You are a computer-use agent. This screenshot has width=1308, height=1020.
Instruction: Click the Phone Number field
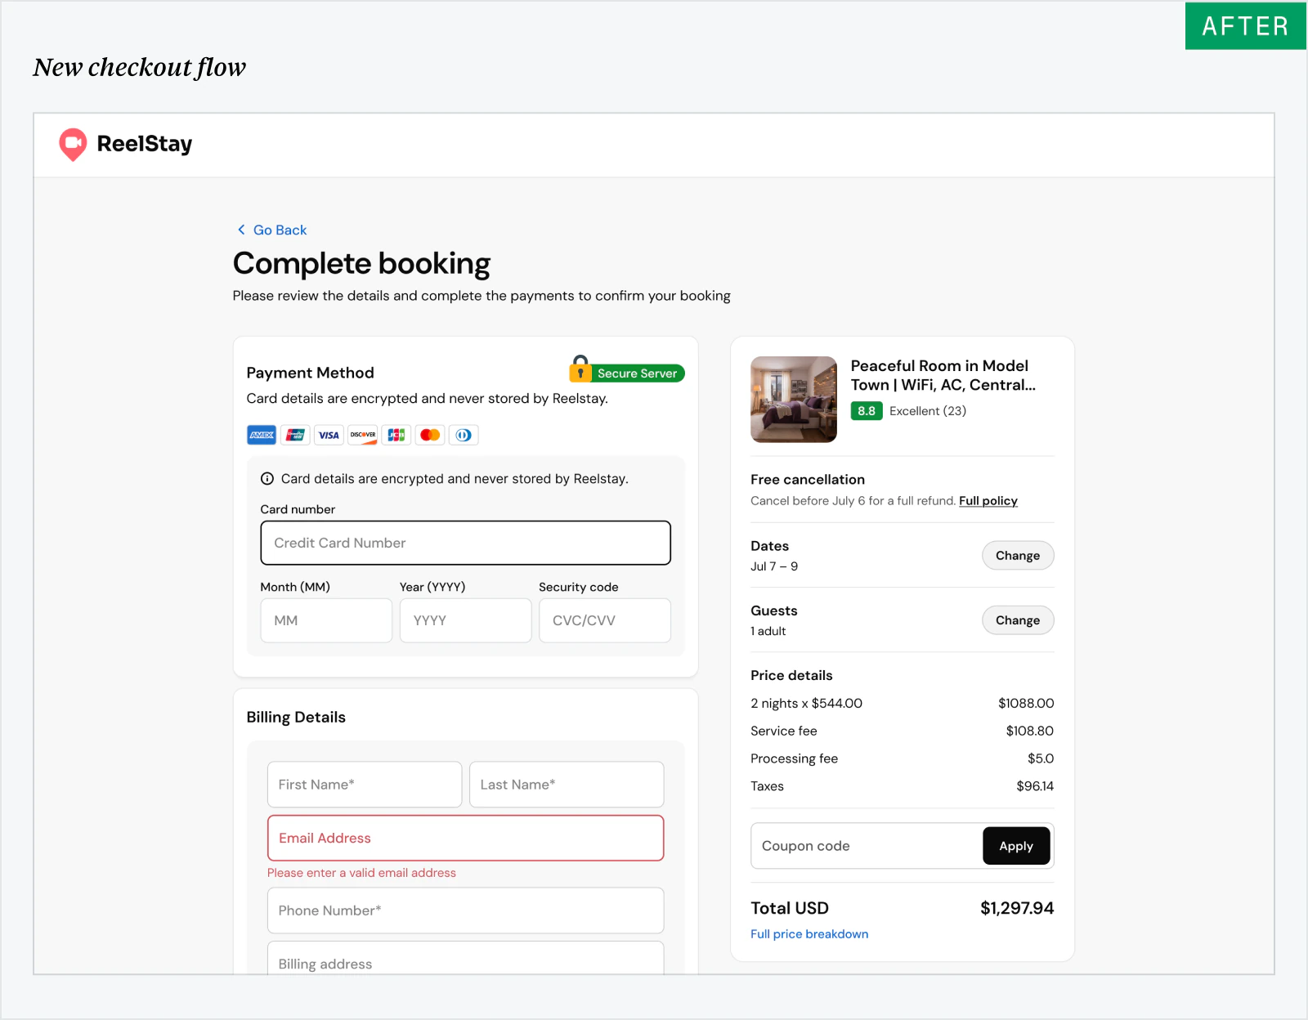pyautogui.click(x=466, y=910)
